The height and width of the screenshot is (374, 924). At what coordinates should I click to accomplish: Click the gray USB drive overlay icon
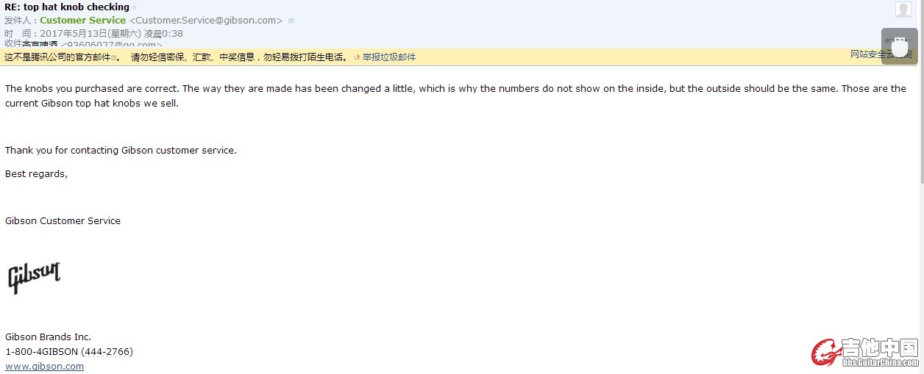[899, 46]
